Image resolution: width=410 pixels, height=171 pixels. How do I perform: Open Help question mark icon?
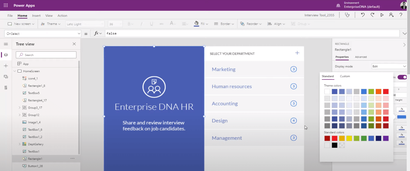pos(401,15)
